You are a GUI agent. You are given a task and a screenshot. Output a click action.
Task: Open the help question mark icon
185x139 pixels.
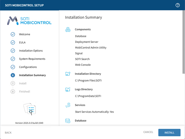(x=178, y=5)
